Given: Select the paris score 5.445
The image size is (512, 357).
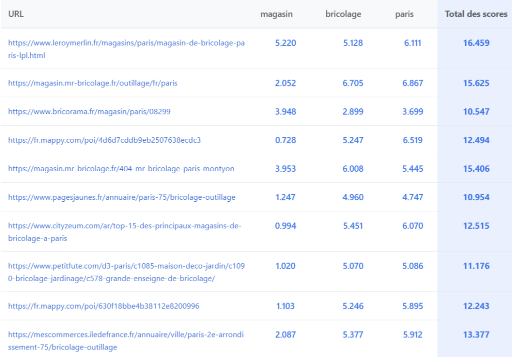Looking at the screenshot, I should (412, 169).
